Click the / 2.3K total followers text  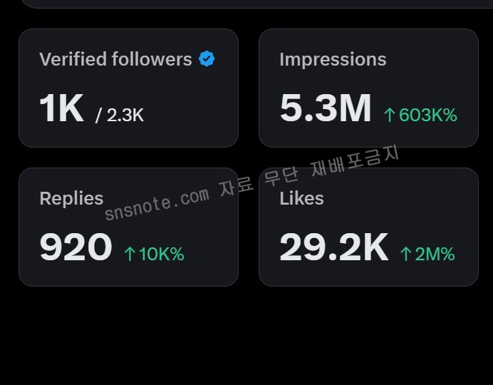click(120, 115)
